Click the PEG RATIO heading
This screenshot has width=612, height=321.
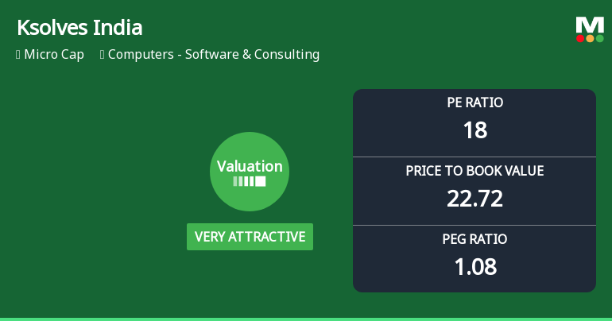(474, 239)
